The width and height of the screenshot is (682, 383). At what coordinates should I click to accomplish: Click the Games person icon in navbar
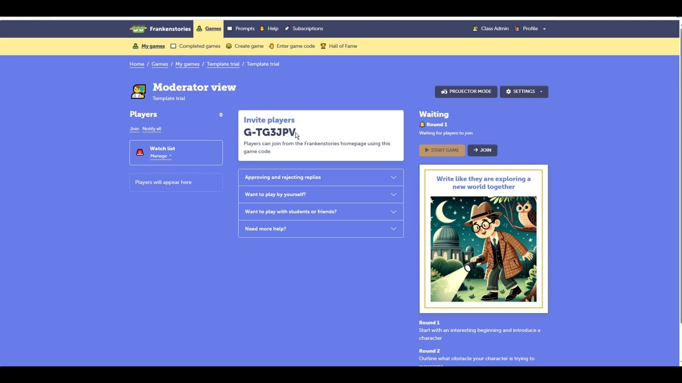199,29
